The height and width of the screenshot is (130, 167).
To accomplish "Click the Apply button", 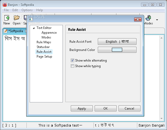I will 82,108.
